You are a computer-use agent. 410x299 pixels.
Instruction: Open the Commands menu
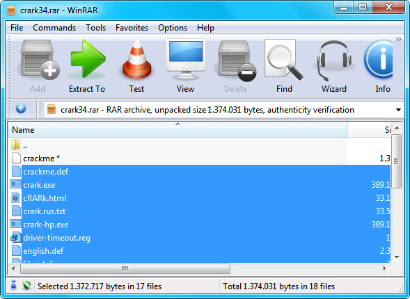(54, 27)
